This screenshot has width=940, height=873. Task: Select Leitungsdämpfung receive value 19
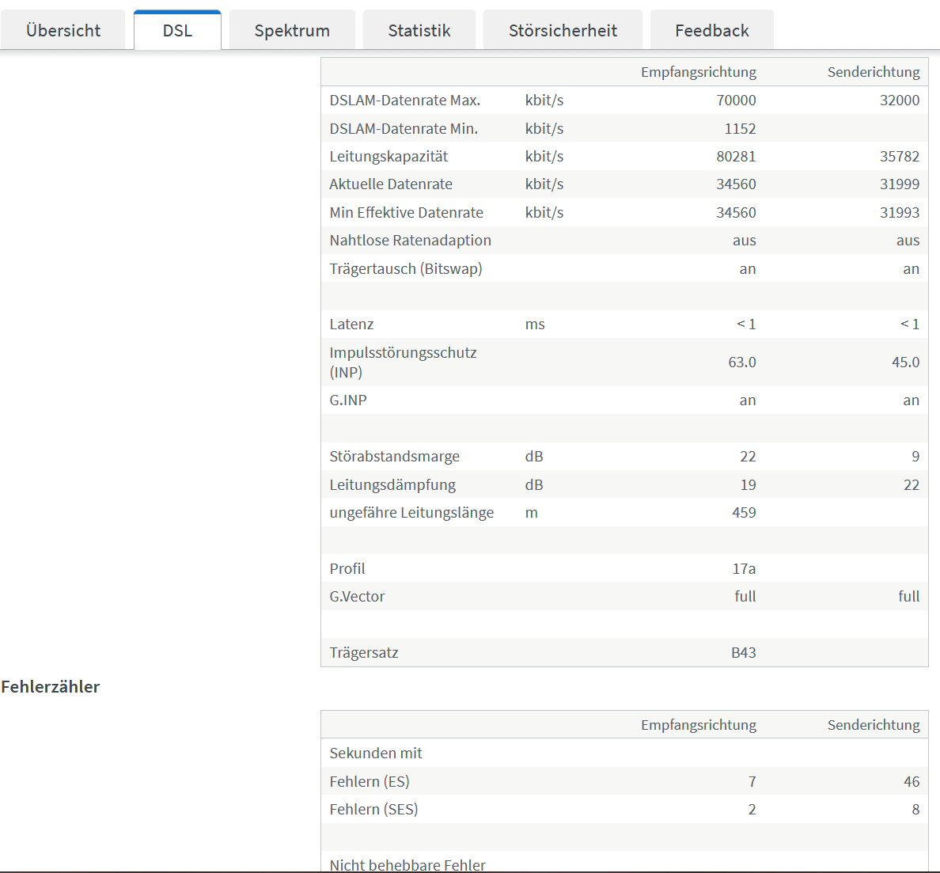(749, 484)
